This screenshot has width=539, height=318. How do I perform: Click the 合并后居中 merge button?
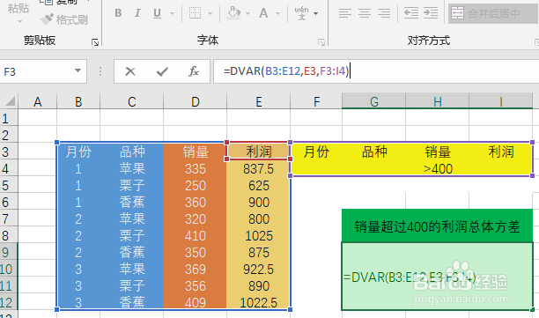(493, 13)
